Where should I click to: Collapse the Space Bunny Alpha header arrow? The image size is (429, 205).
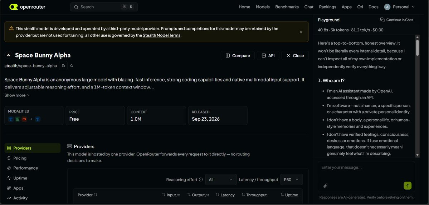click(9, 55)
